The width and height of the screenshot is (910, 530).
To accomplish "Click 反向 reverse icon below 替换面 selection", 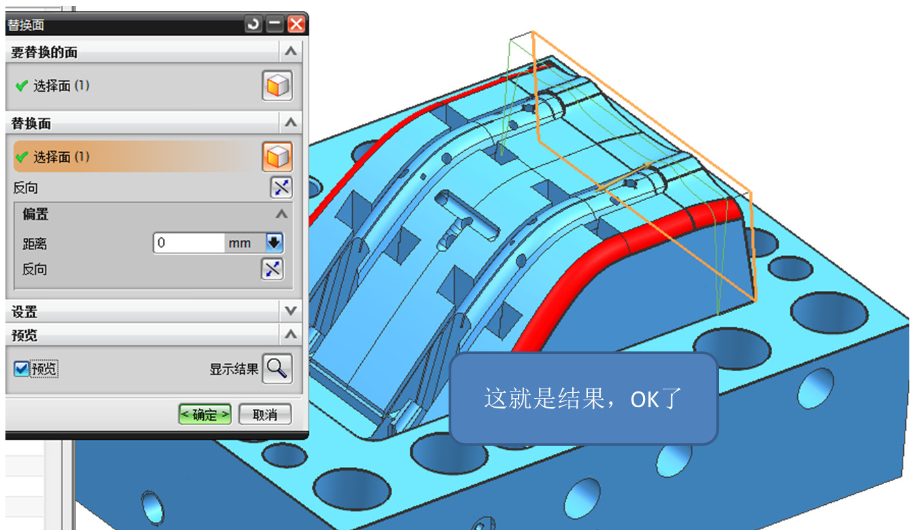I will tap(281, 188).
